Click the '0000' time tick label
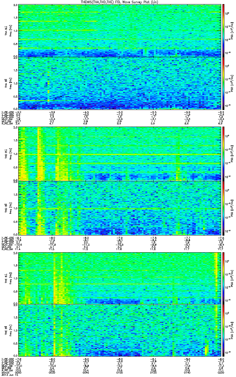The height and width of the screenshot is (377, 236). click(x=19, y=373)
